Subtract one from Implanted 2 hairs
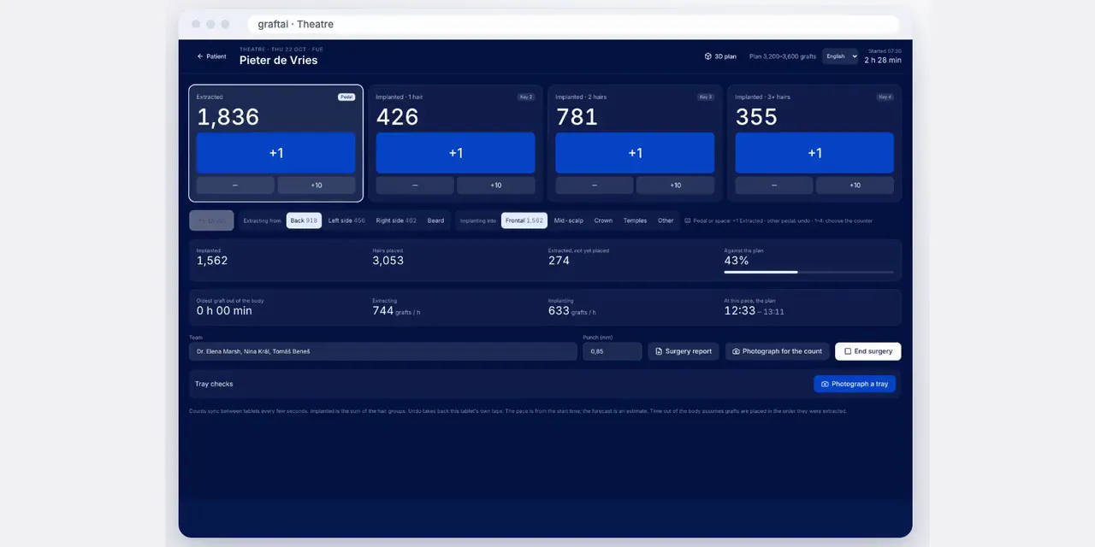This screenshot has width=1095, height=547. tap(595, 185)
